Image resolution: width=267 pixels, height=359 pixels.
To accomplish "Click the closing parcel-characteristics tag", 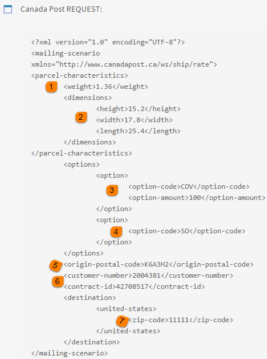I will (x=82, y=153).
